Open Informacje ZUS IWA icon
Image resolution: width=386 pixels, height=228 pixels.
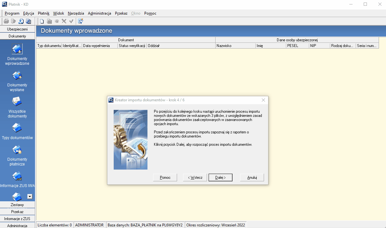tap(18, 180)
